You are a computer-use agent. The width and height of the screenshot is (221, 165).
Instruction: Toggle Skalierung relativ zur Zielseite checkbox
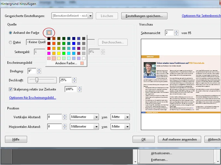tap(10, 89)
